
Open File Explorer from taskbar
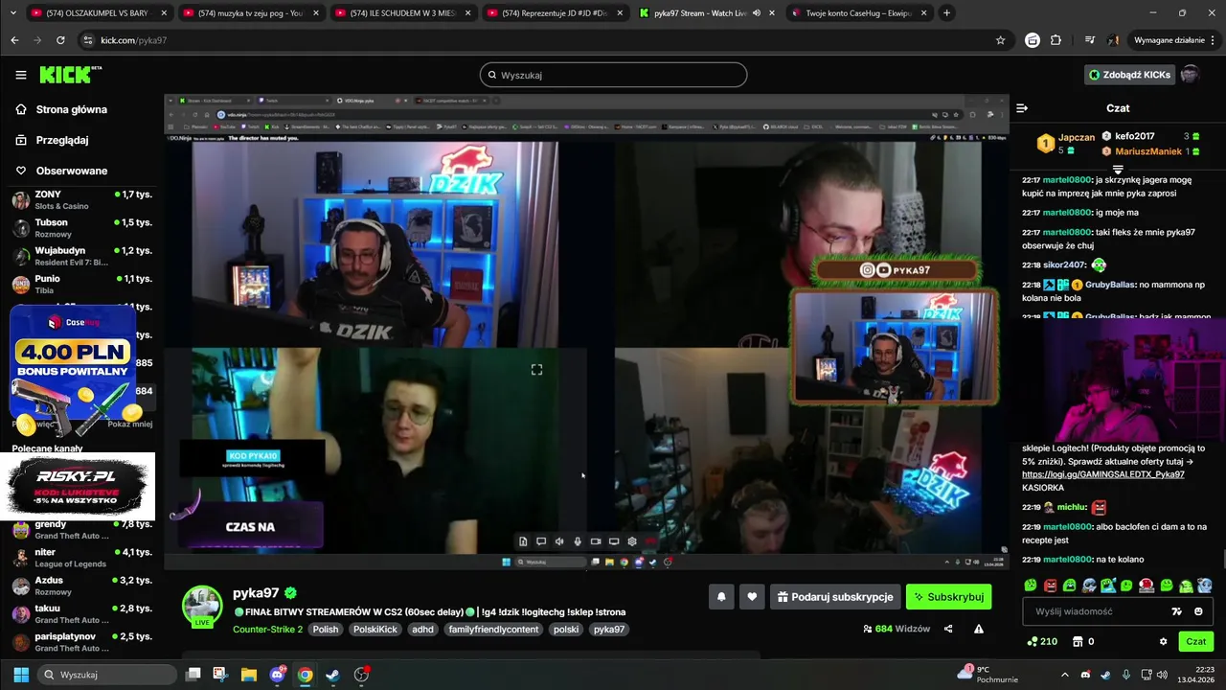(249, 675)
